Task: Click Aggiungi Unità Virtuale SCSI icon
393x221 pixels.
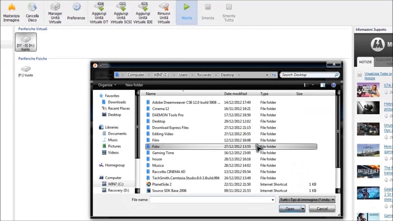Action: [x=121, y=13]
